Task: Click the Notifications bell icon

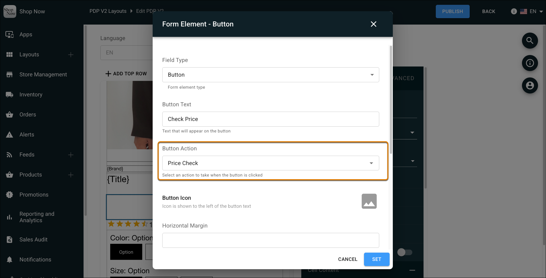Action: coord(10,260)
